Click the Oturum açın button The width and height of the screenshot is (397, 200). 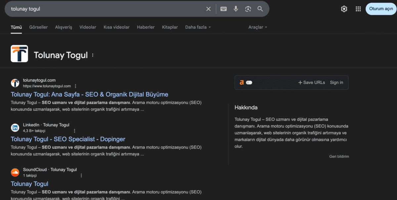381,9
